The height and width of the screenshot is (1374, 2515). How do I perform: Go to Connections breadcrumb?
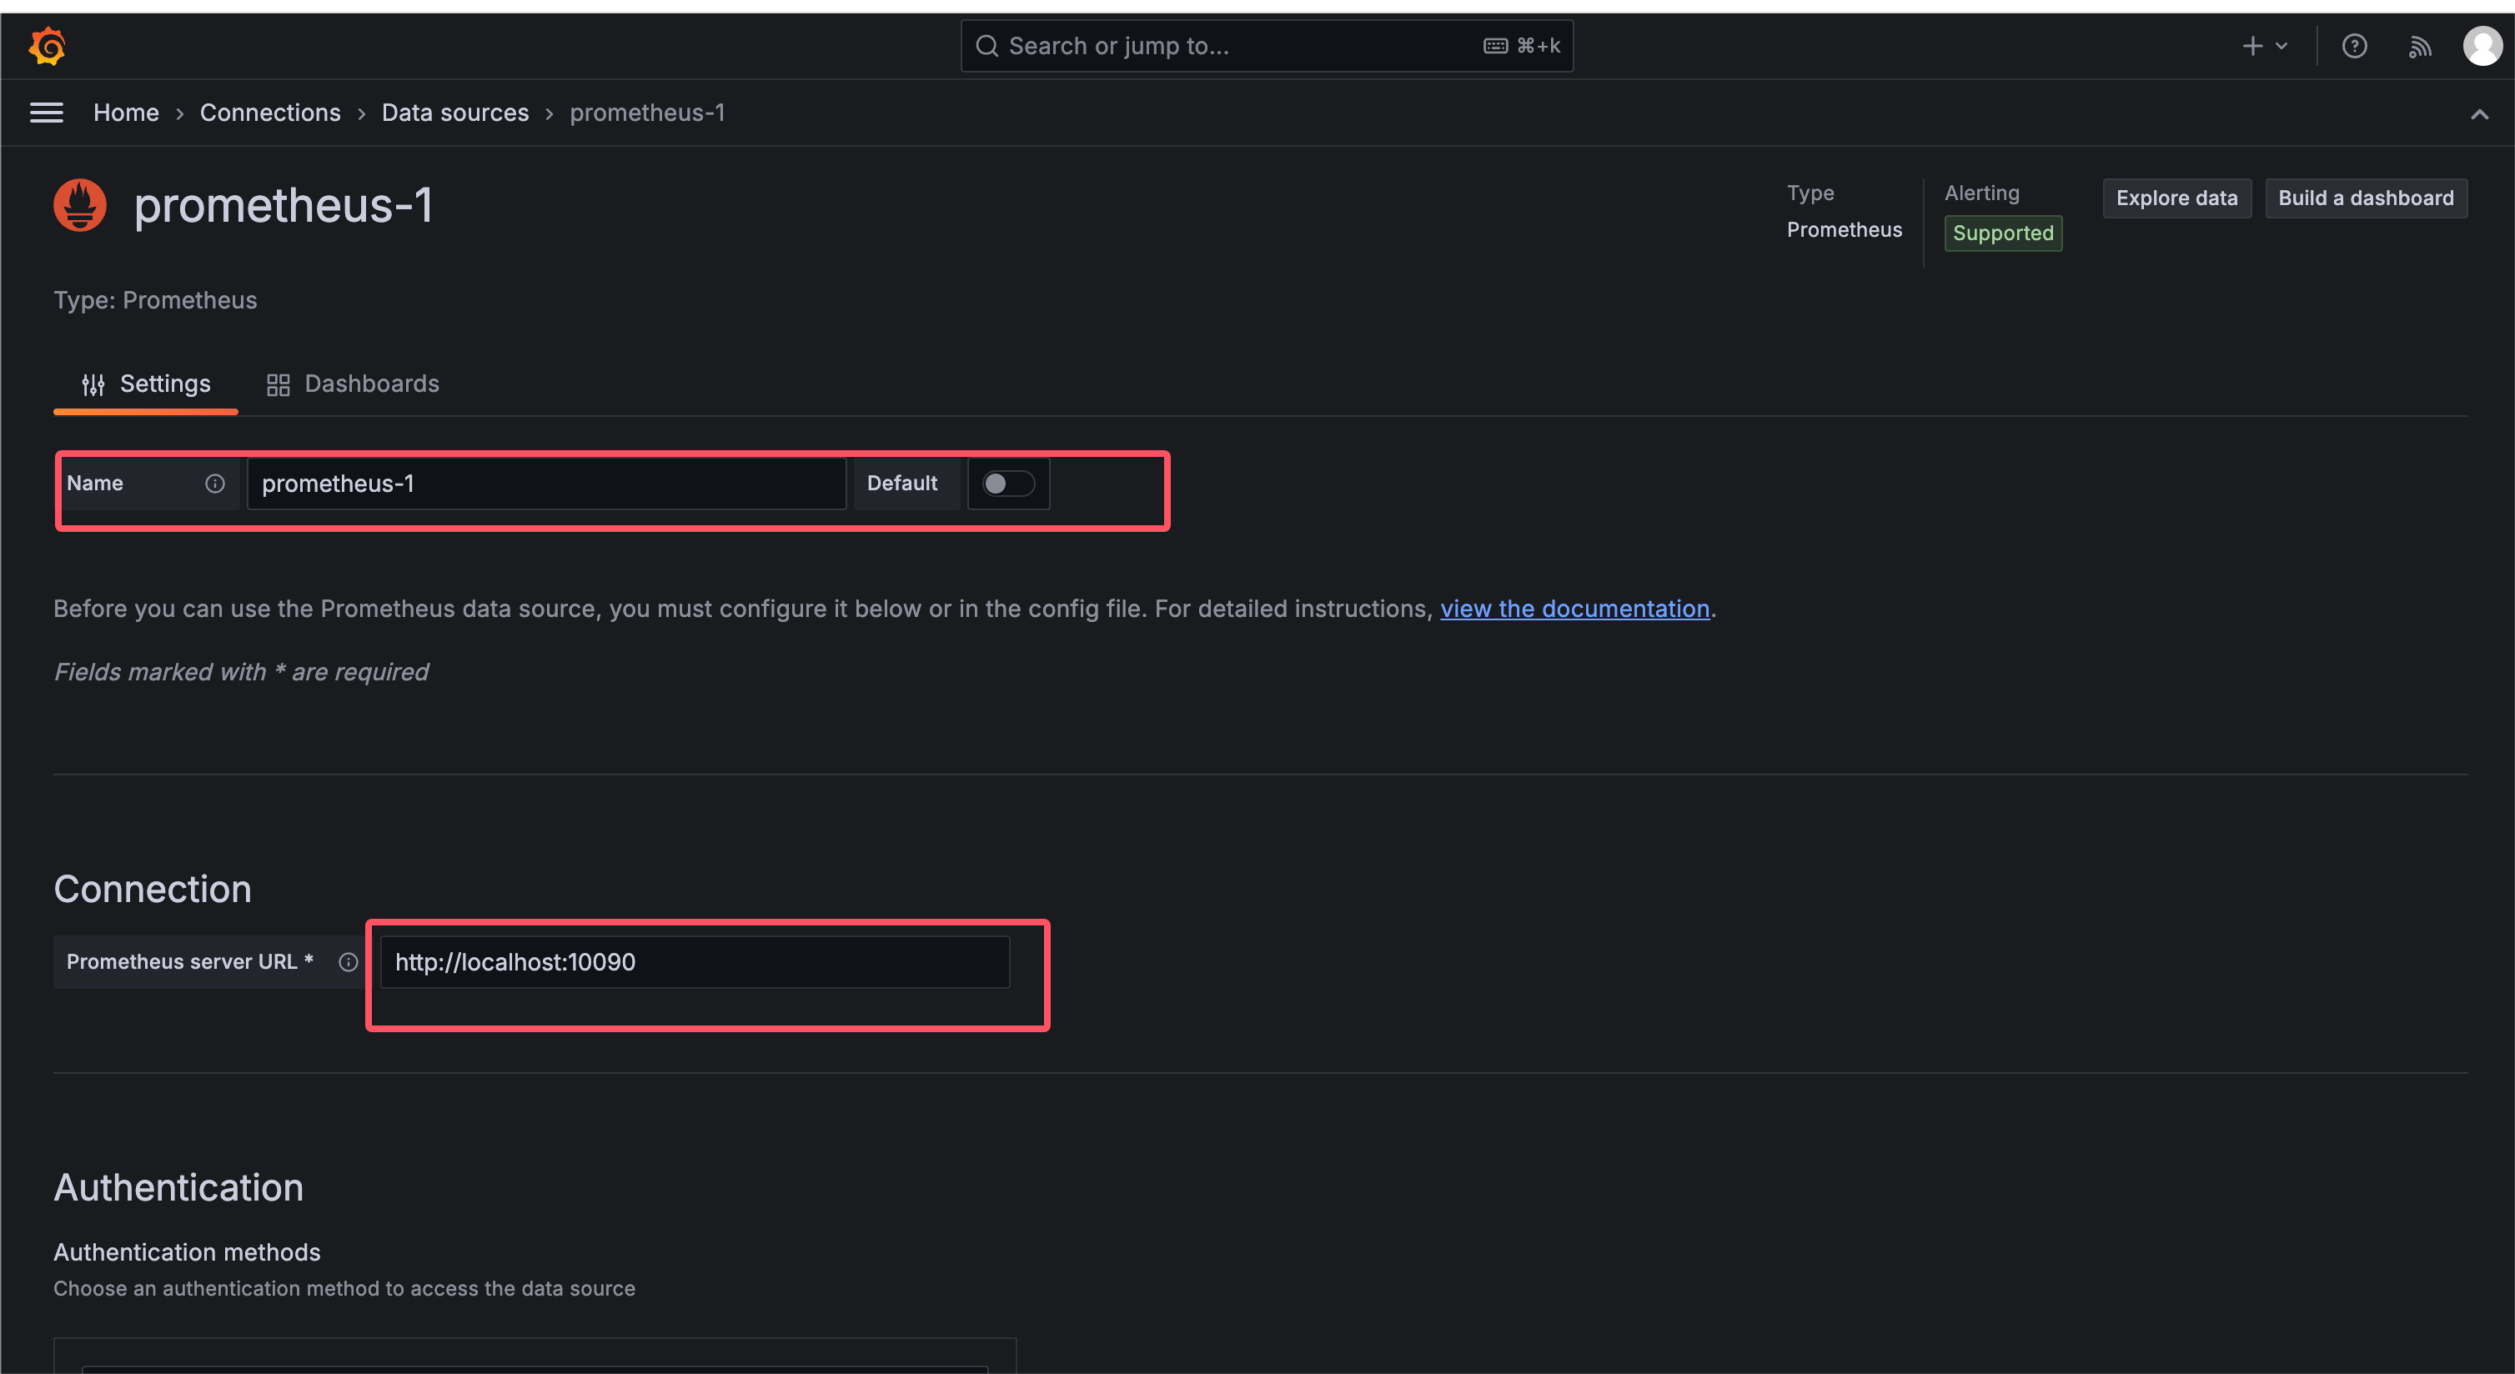point(270,113)
